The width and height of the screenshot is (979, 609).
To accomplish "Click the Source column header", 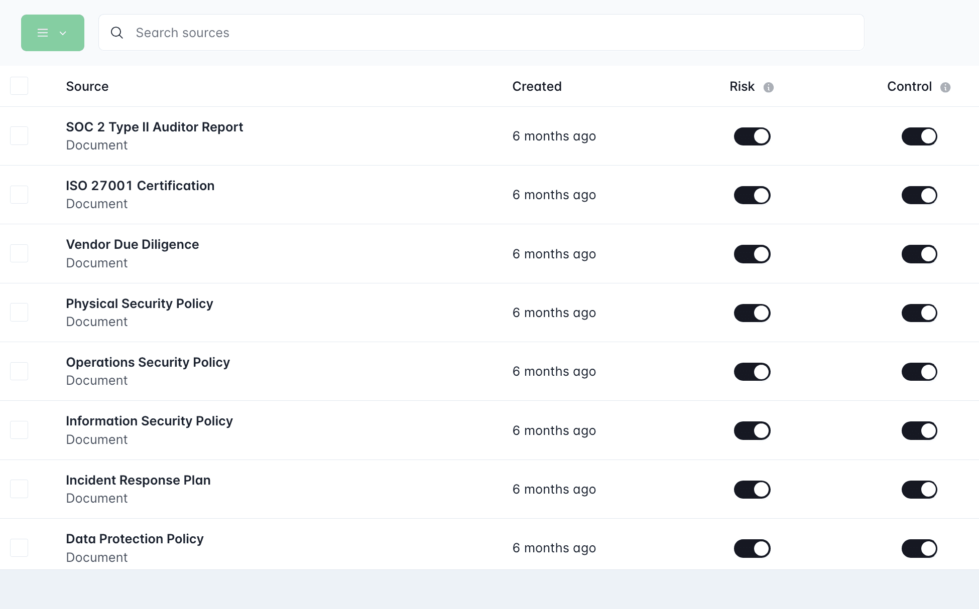I will (87, 86).
